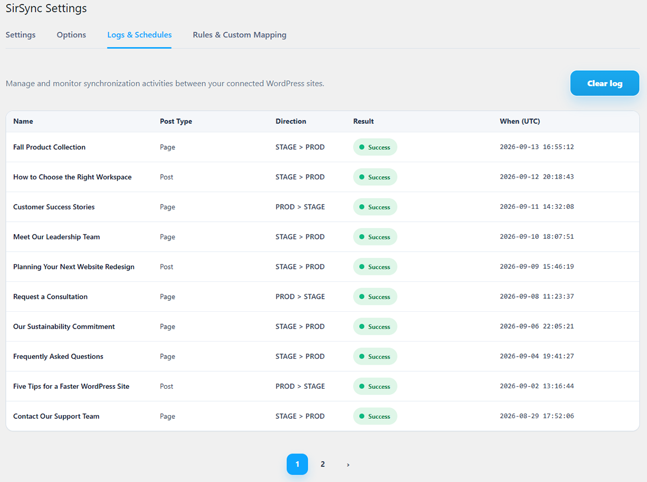Click timestamp 2026-09-02 13:16:44
Image resolution: width=647 pixels, height=482 pixels.
click(x=537, y=387)
